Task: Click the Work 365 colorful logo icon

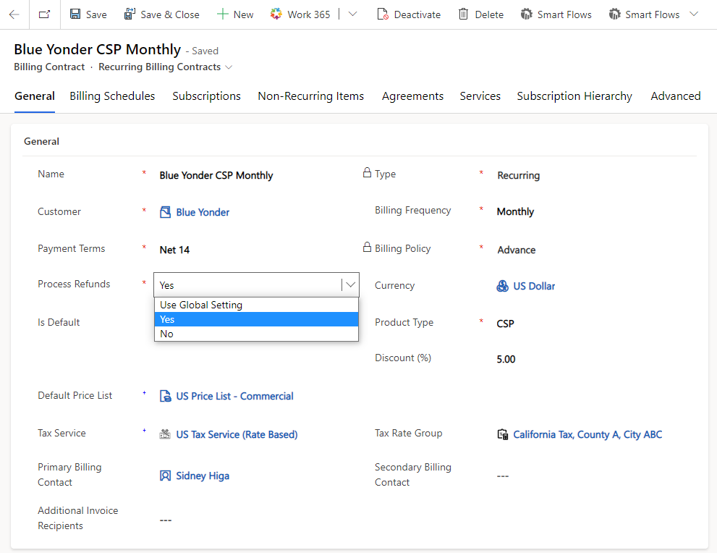Action: (x=276, y=14)
